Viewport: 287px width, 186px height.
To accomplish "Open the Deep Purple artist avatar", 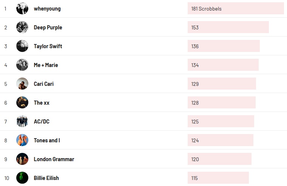I will 22,27.
